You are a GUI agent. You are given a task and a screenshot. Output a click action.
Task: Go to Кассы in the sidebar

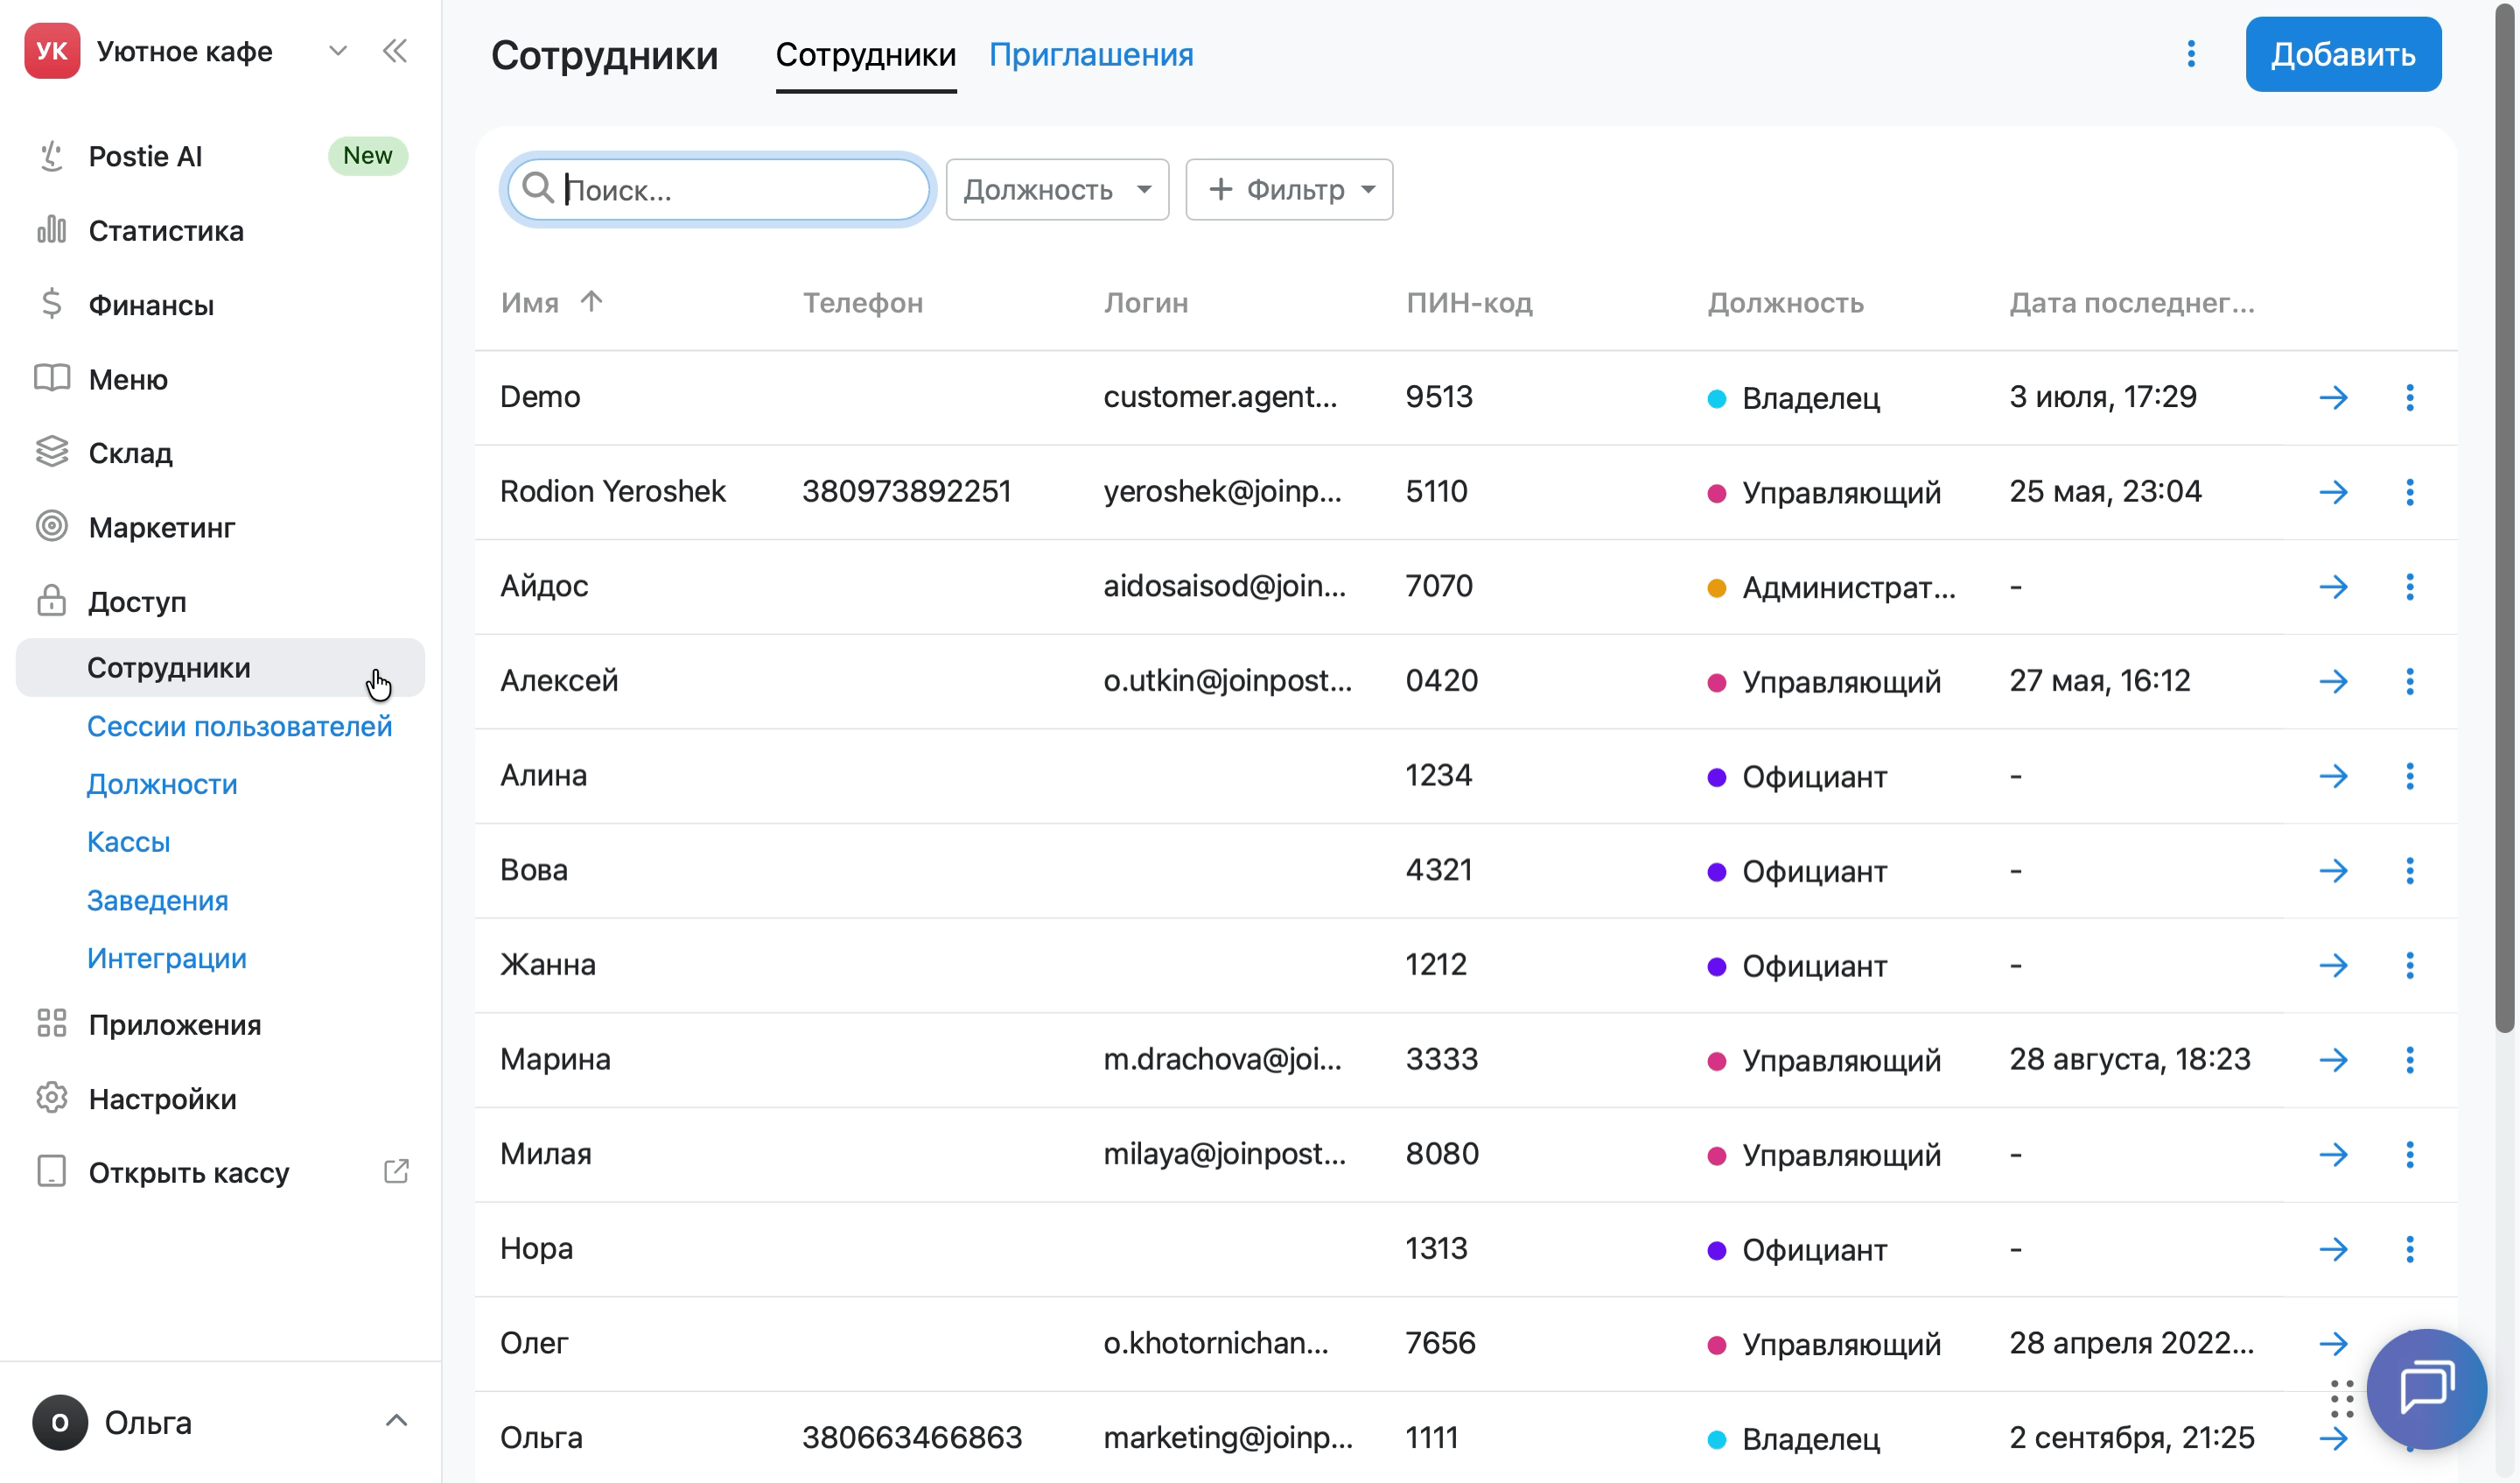click(x=128, y=841)
